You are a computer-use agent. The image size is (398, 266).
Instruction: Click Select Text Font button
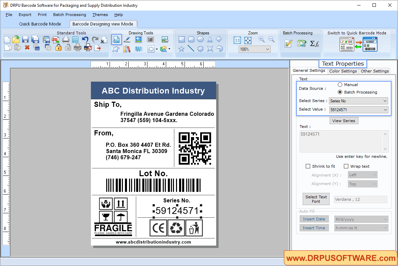tap(316, 199)
